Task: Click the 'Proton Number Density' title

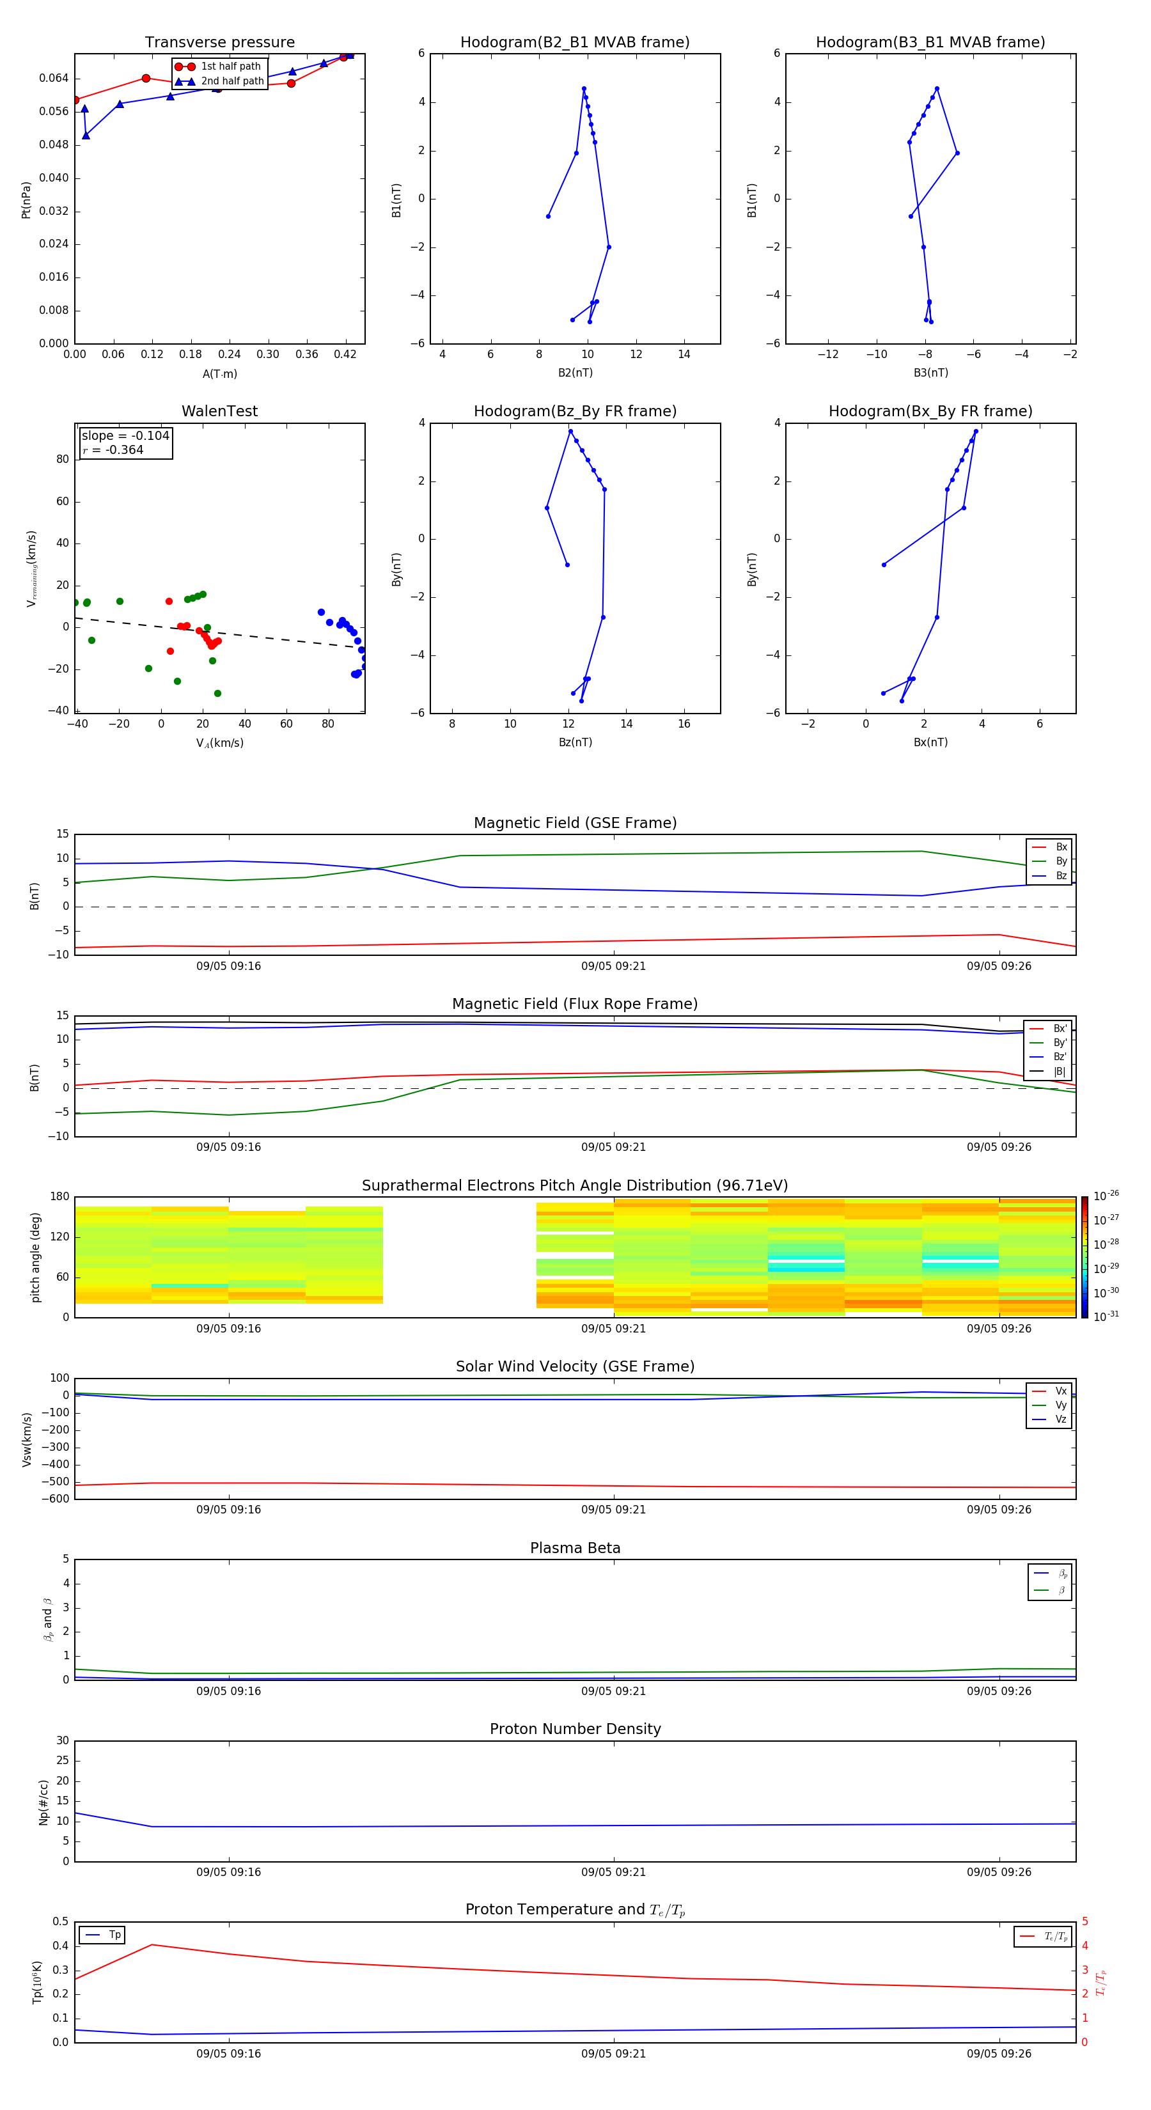Action: [575, 1729]
